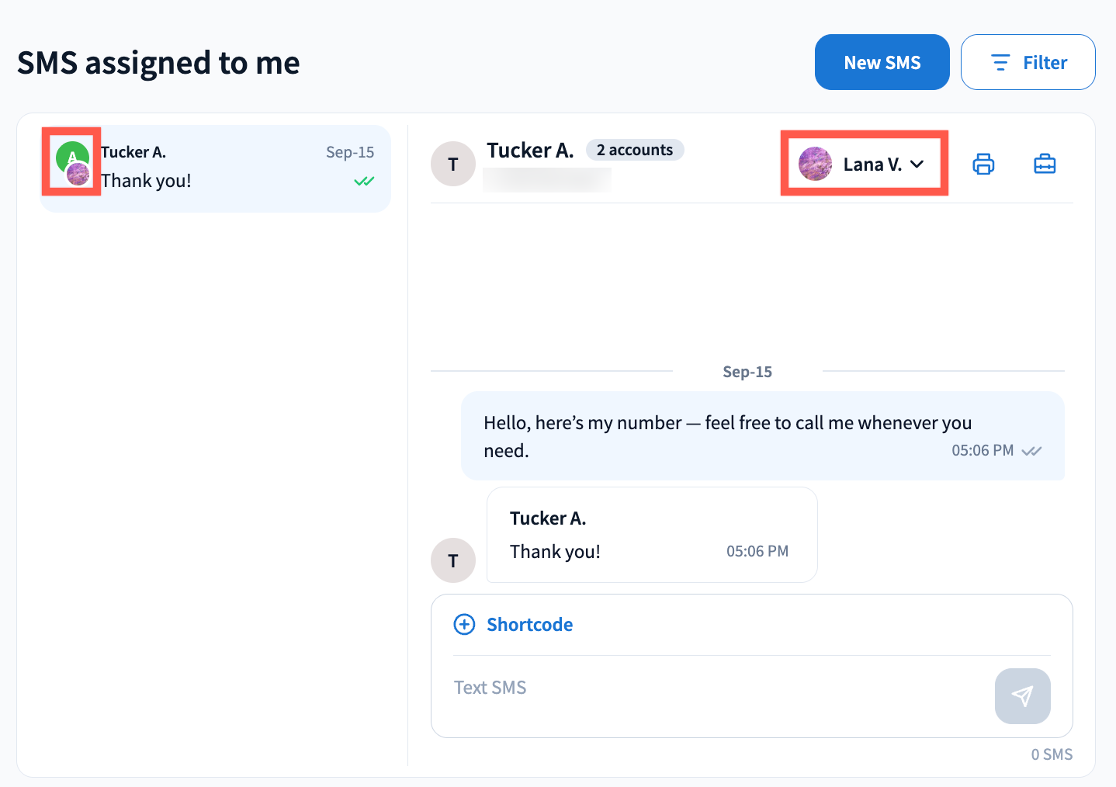Click the T avatar in the chat header

click(453, 164)
